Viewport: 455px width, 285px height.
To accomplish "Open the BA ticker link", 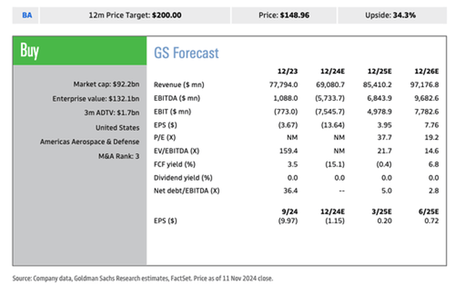I will (27, 15).
